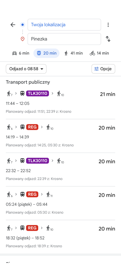Open the 11:44 – 12:05 route details
The width and height of the screenshot is (121, 270).
(x=60, y=102)
